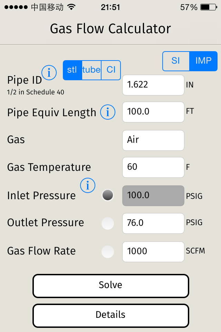The image size is (221, 332).
Task: Tap the Pipe Equiv Length field
Action: pyautogui.click(x=153, y=112)
